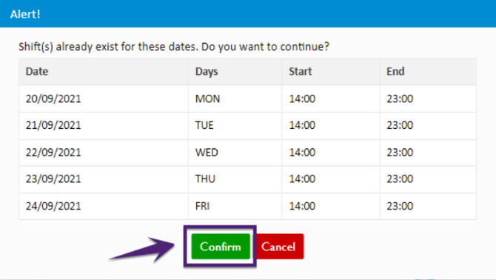Viewport: 496px width, 280px height.
Task: Select the 23/09/2021 date cell
Action: pos(104,179)
